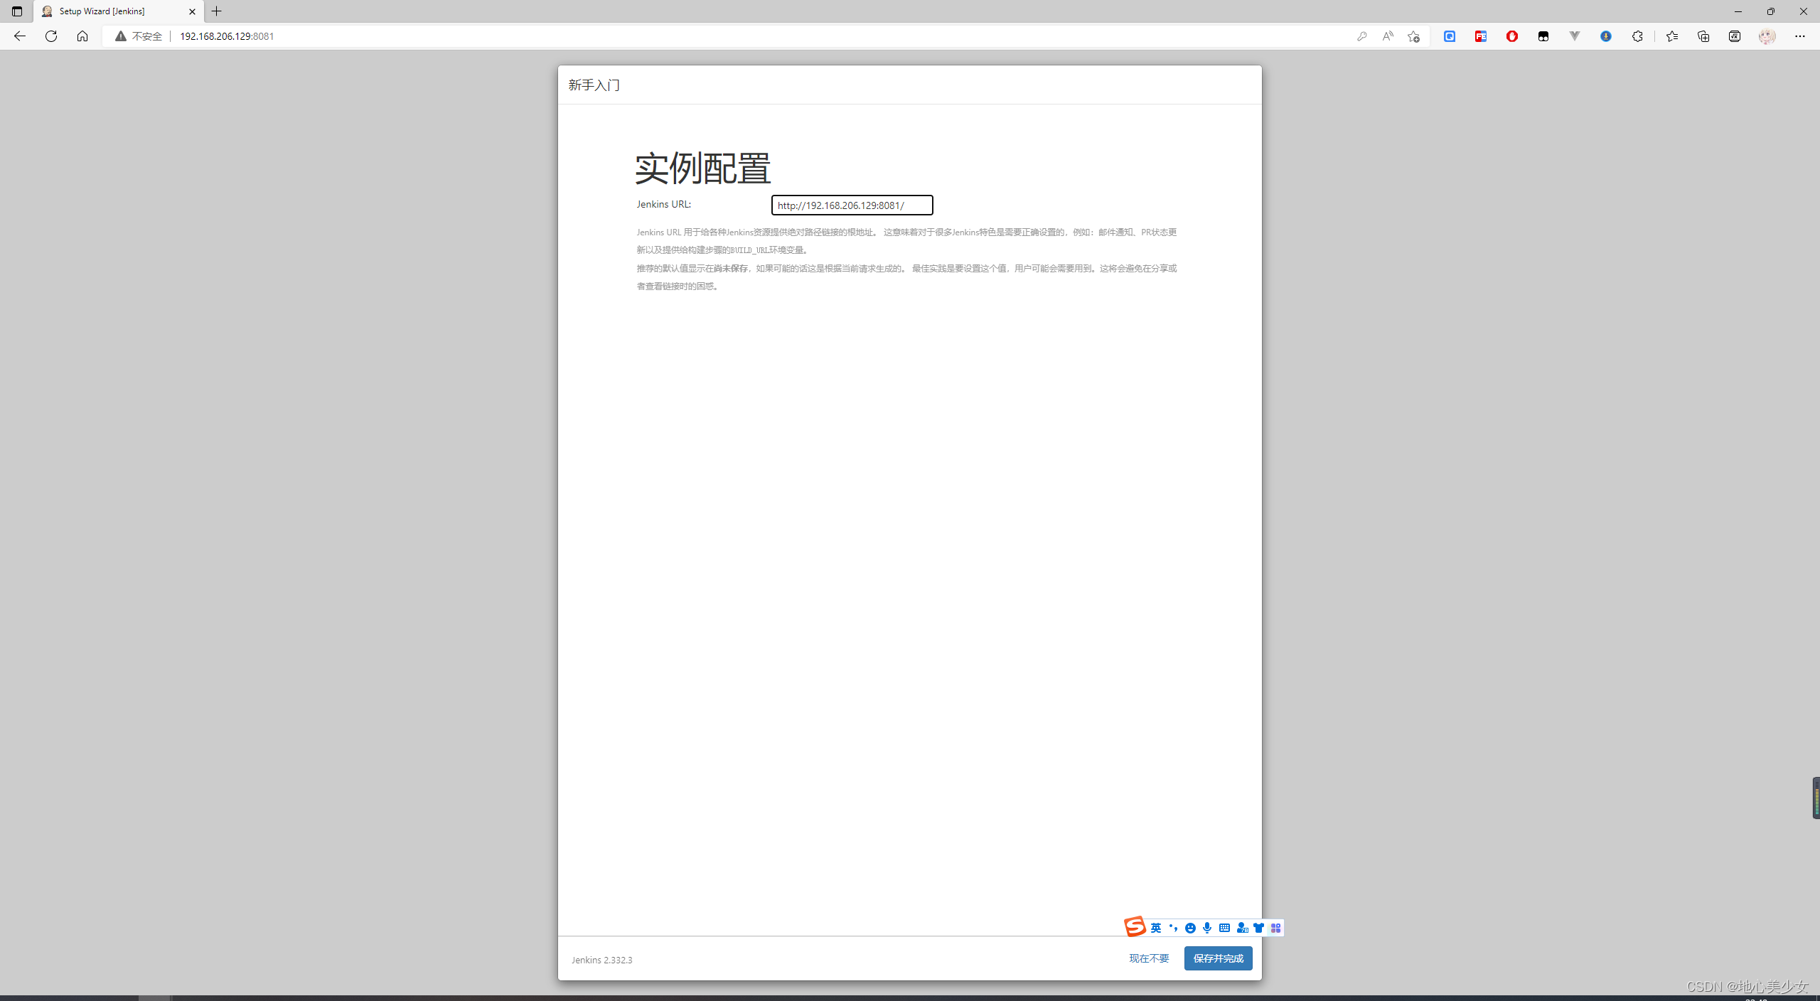
Task: Click the red stop-hand adblock extension
Action: coord(1512,36)
